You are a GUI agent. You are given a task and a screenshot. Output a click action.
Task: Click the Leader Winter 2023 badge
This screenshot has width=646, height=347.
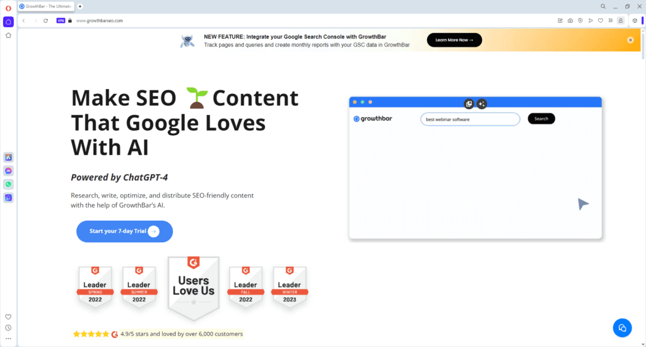coord(290,286)
